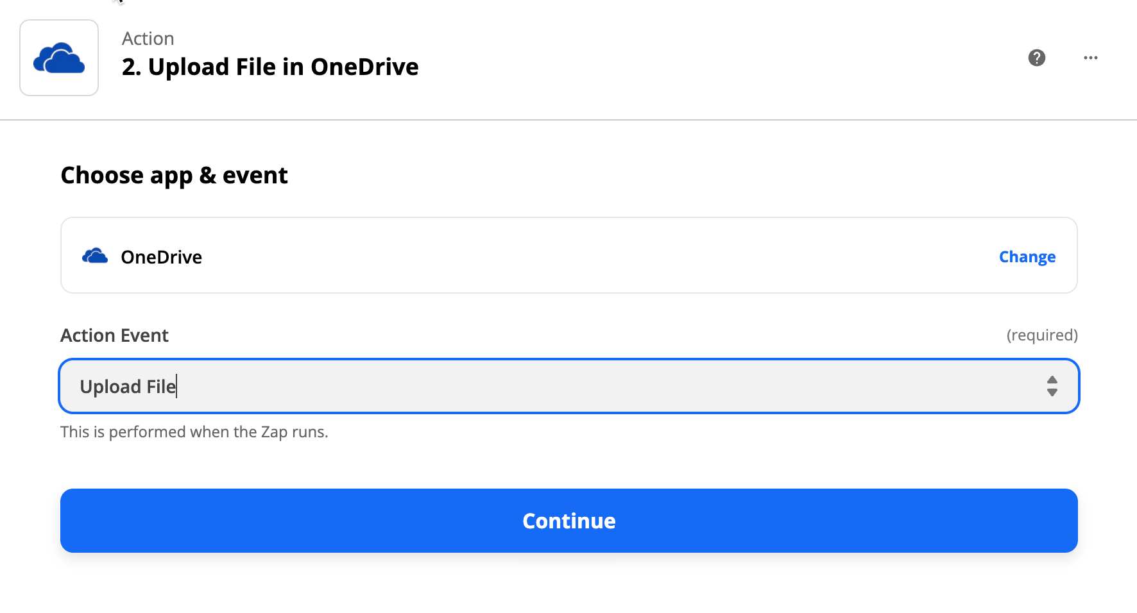Click the small OneDrive icon in app selector
Viewport: 1137px width, 613px height.
pyautogui.click(x=95, y=256)
